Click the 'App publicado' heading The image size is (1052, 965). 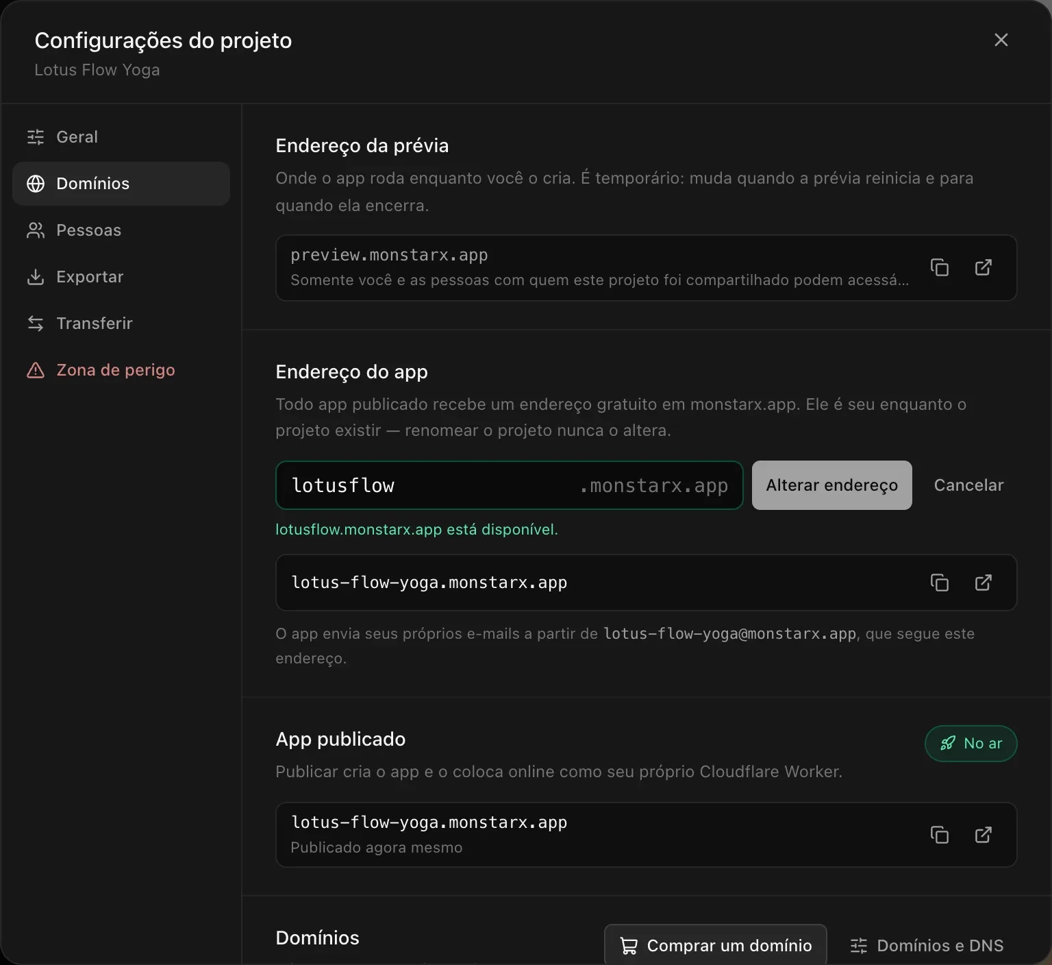(340, 739)
